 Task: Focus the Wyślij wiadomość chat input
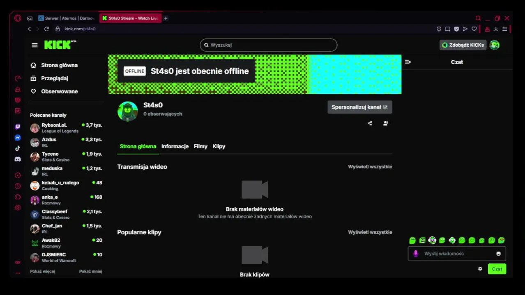coord(457,254)
